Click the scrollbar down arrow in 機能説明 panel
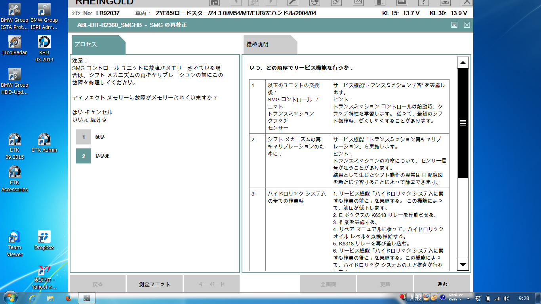 (x=463, y=264)
